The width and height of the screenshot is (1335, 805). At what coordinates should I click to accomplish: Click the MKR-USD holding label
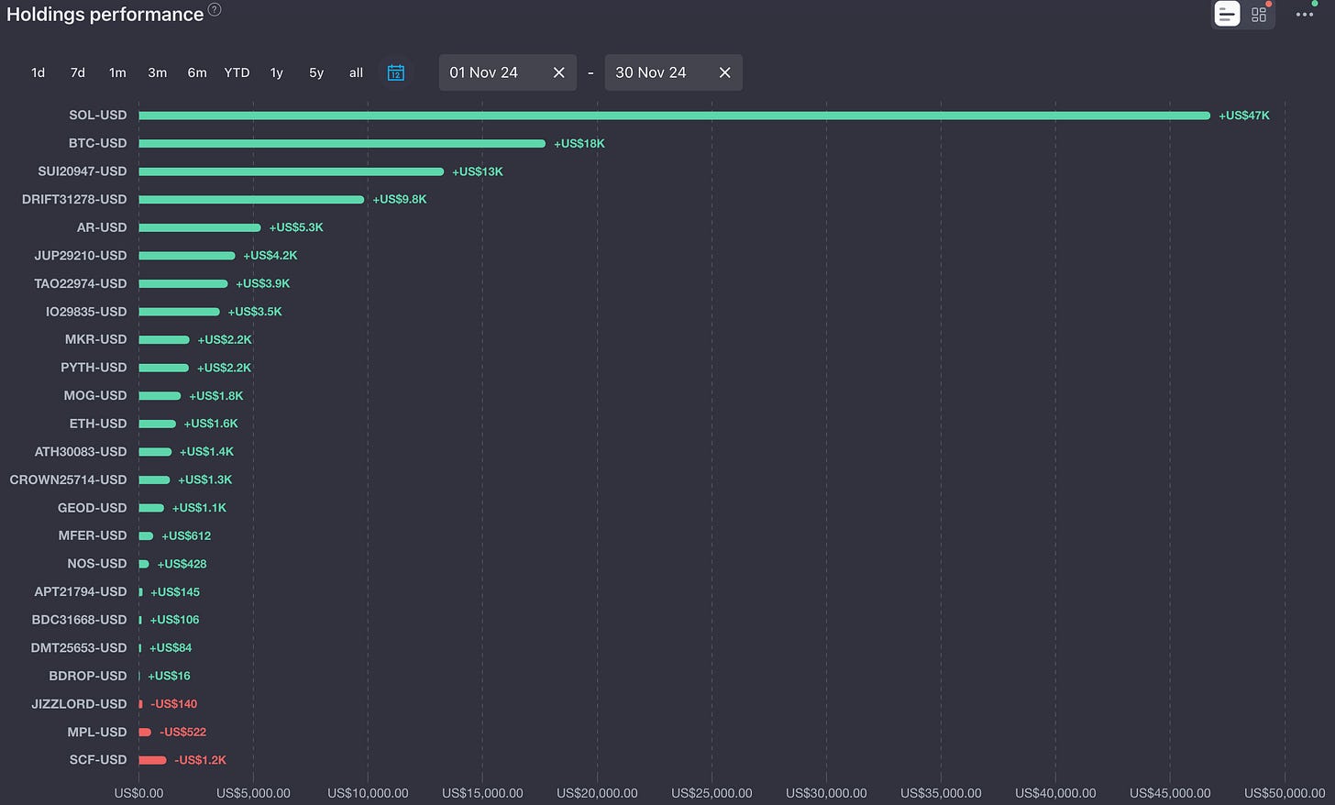[96, 339]
